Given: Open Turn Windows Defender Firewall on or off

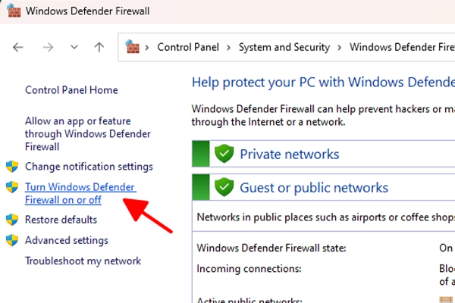Looking at the screenshot, I should click(x=80, y=193).
